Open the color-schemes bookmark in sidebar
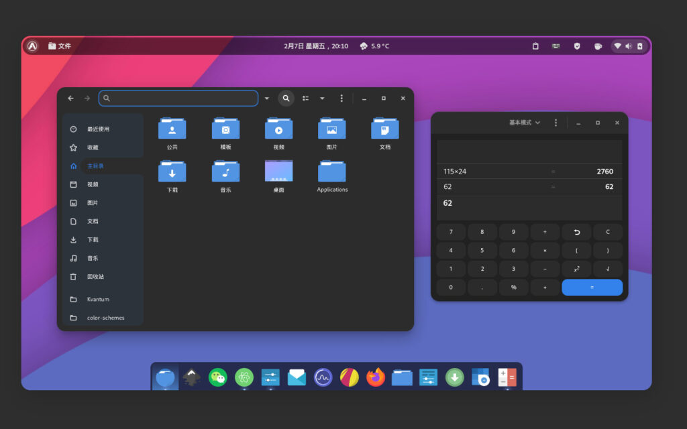687x429 pixels. coord(103,318)
